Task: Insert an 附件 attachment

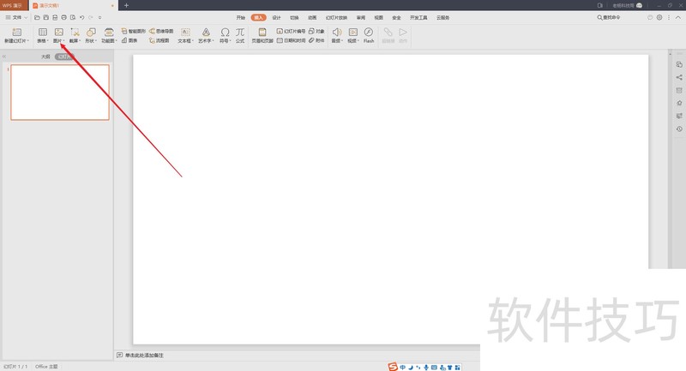Action: (316, 40)
